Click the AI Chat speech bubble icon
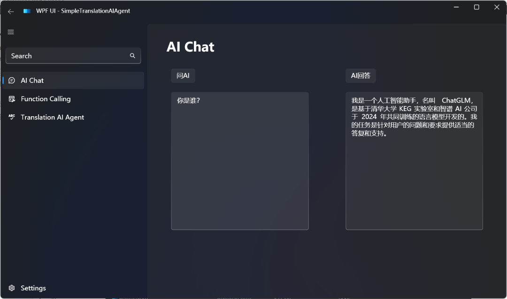 [x=12, y=81]
